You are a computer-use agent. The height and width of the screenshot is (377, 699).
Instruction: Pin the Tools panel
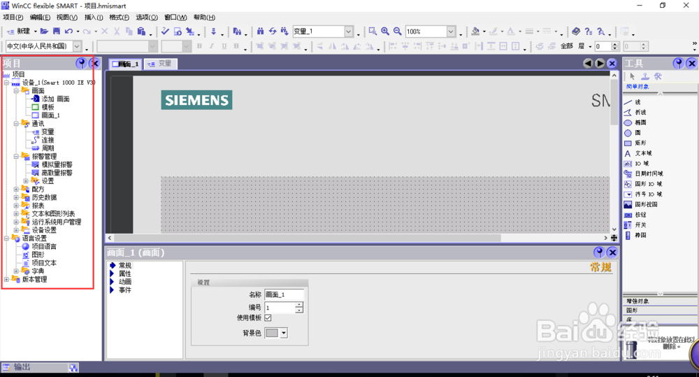pyautogui.click(x=679, y=64)
